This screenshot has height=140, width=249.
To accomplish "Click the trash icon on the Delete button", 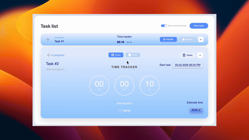I will (184, 55).
